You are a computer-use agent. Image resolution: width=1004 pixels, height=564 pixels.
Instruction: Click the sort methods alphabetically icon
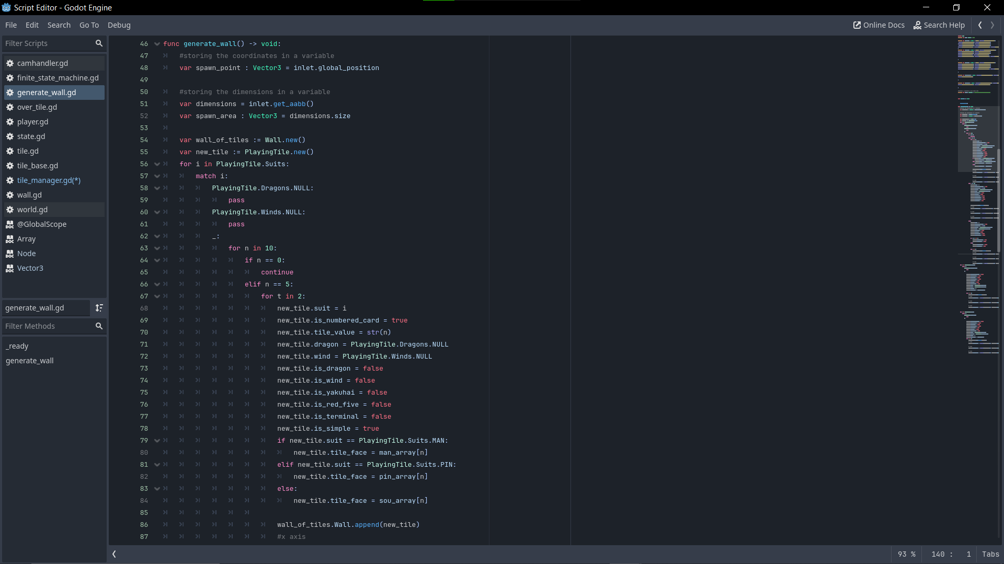click(x=99, y=308)
